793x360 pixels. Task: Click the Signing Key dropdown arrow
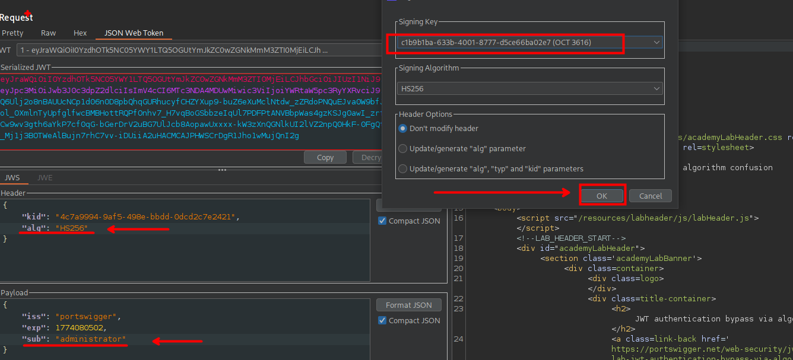[x=656, y=43]
